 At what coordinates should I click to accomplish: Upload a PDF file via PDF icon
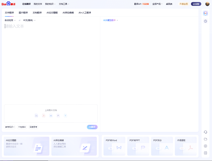pyautogui.click(x=44, y=116)
